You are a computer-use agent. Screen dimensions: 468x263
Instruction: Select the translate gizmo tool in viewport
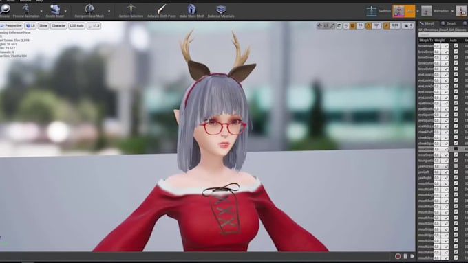(319, 26)
